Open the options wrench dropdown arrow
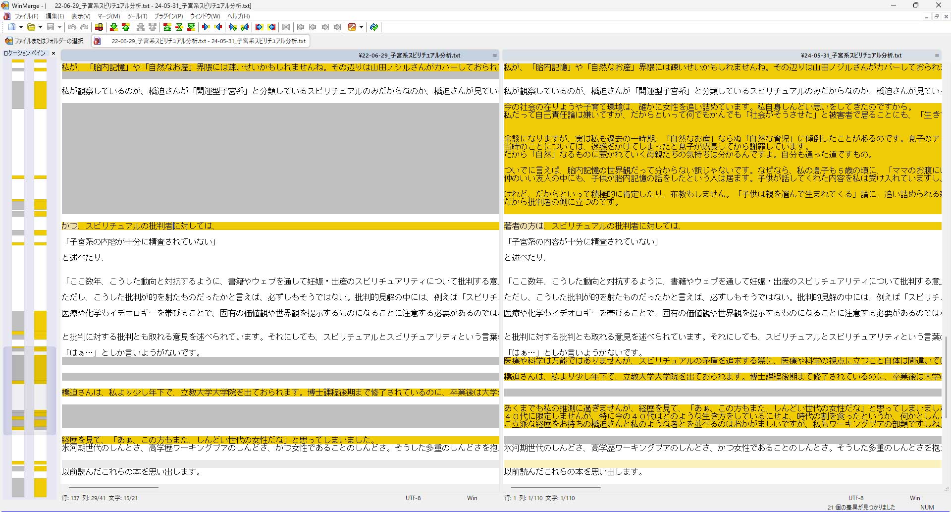This screenshot has width=951, height=512. (x=361, y=27)
